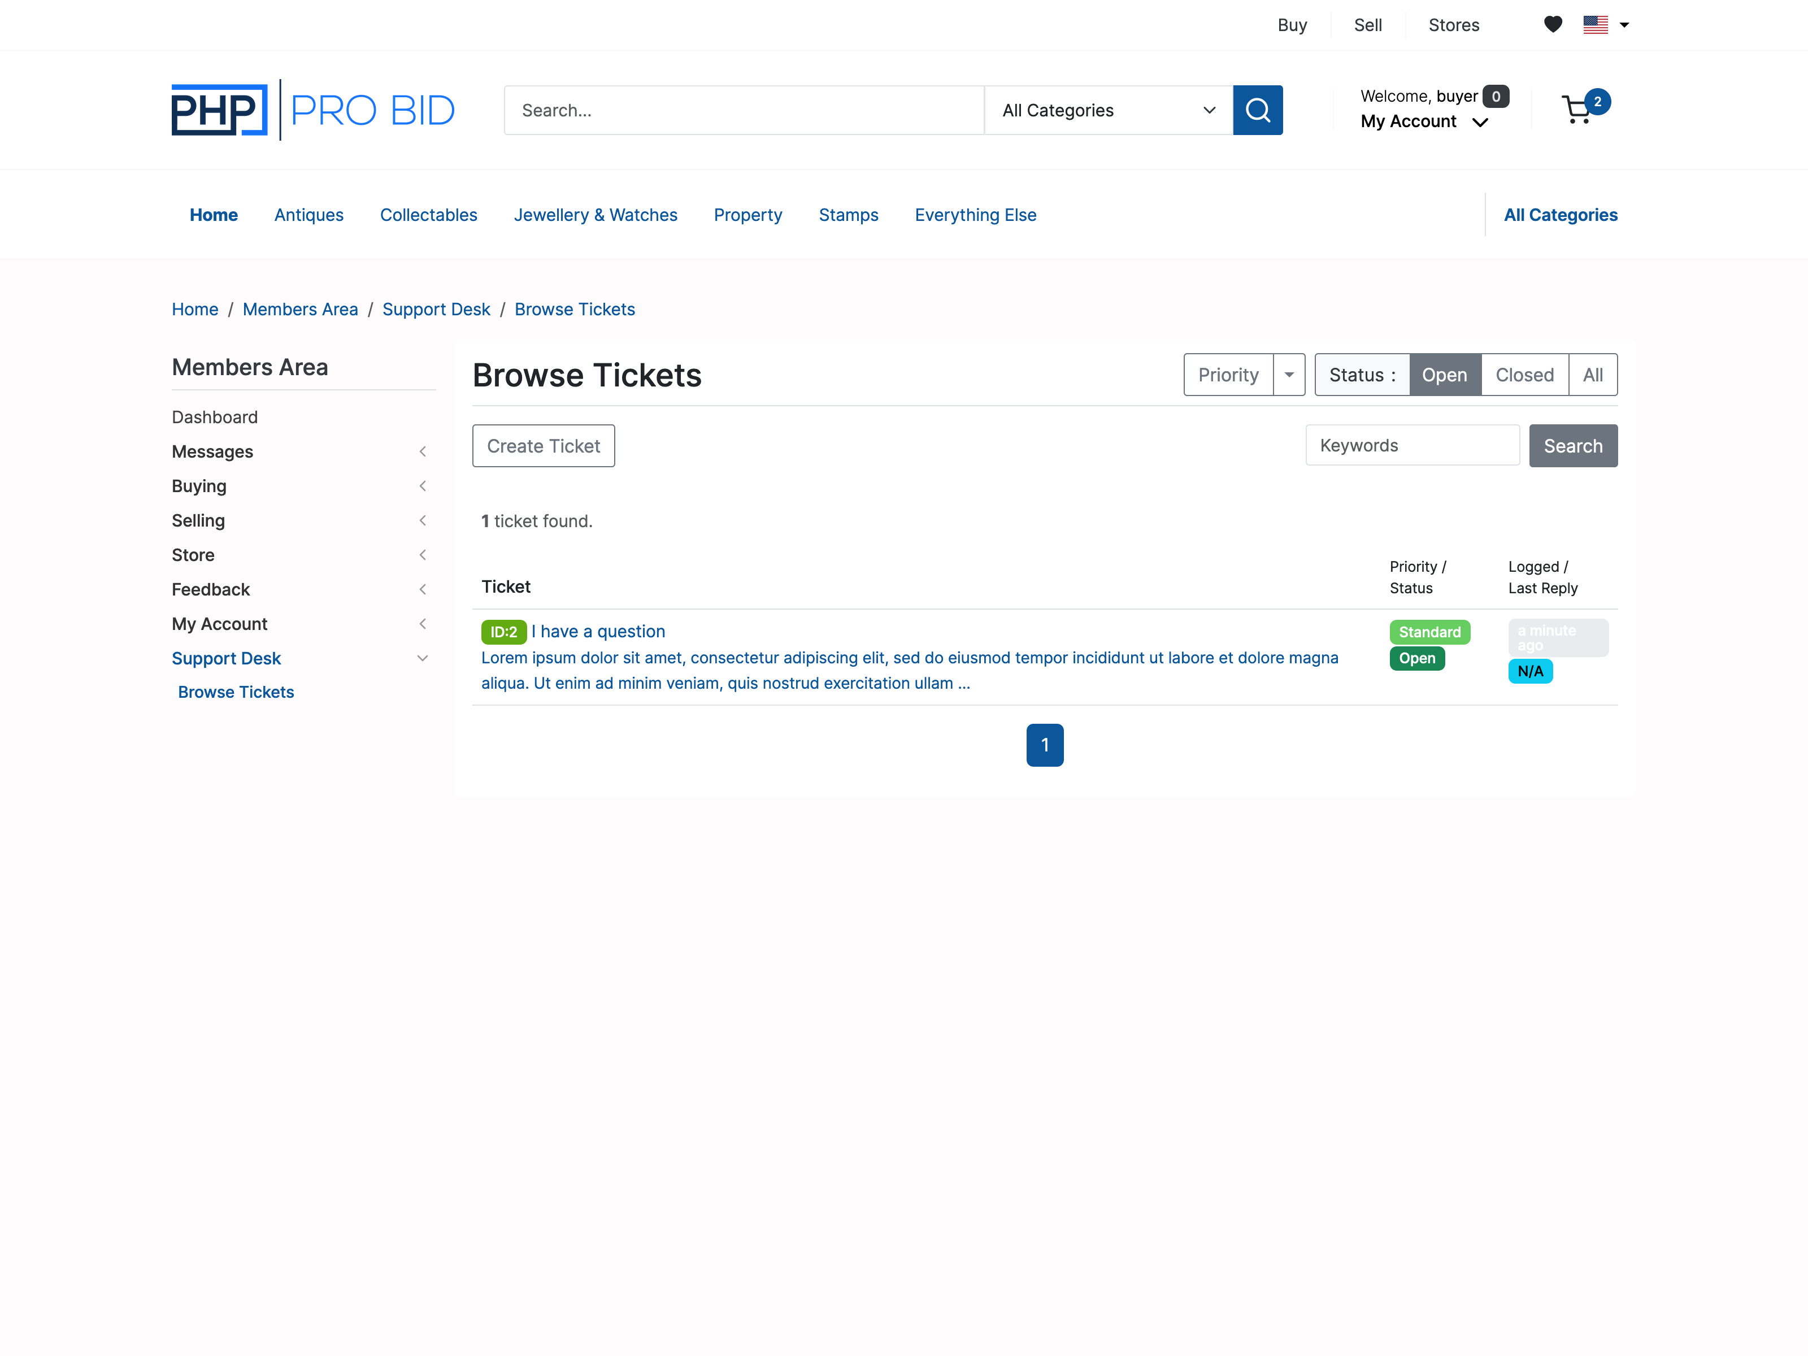1808x1356 pixels.
Task: Open the Priority dropdown arrow
Action: click(x=1289, y=375)
